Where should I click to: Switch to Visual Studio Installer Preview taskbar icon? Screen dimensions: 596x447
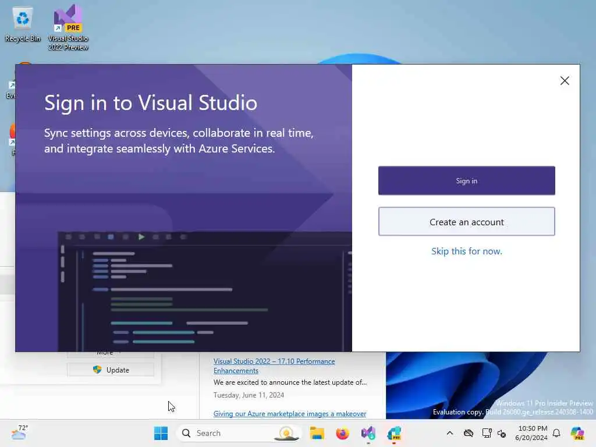pyautogui.click(x=394, y=433)
